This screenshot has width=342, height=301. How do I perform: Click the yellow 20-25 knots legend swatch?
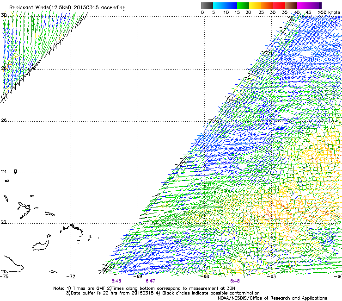[x=255, y=6]
